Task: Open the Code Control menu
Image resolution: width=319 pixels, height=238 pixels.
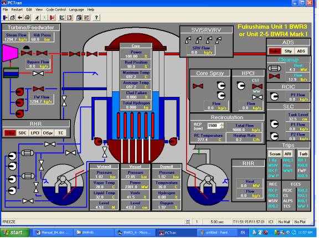Action: [56, 9]
